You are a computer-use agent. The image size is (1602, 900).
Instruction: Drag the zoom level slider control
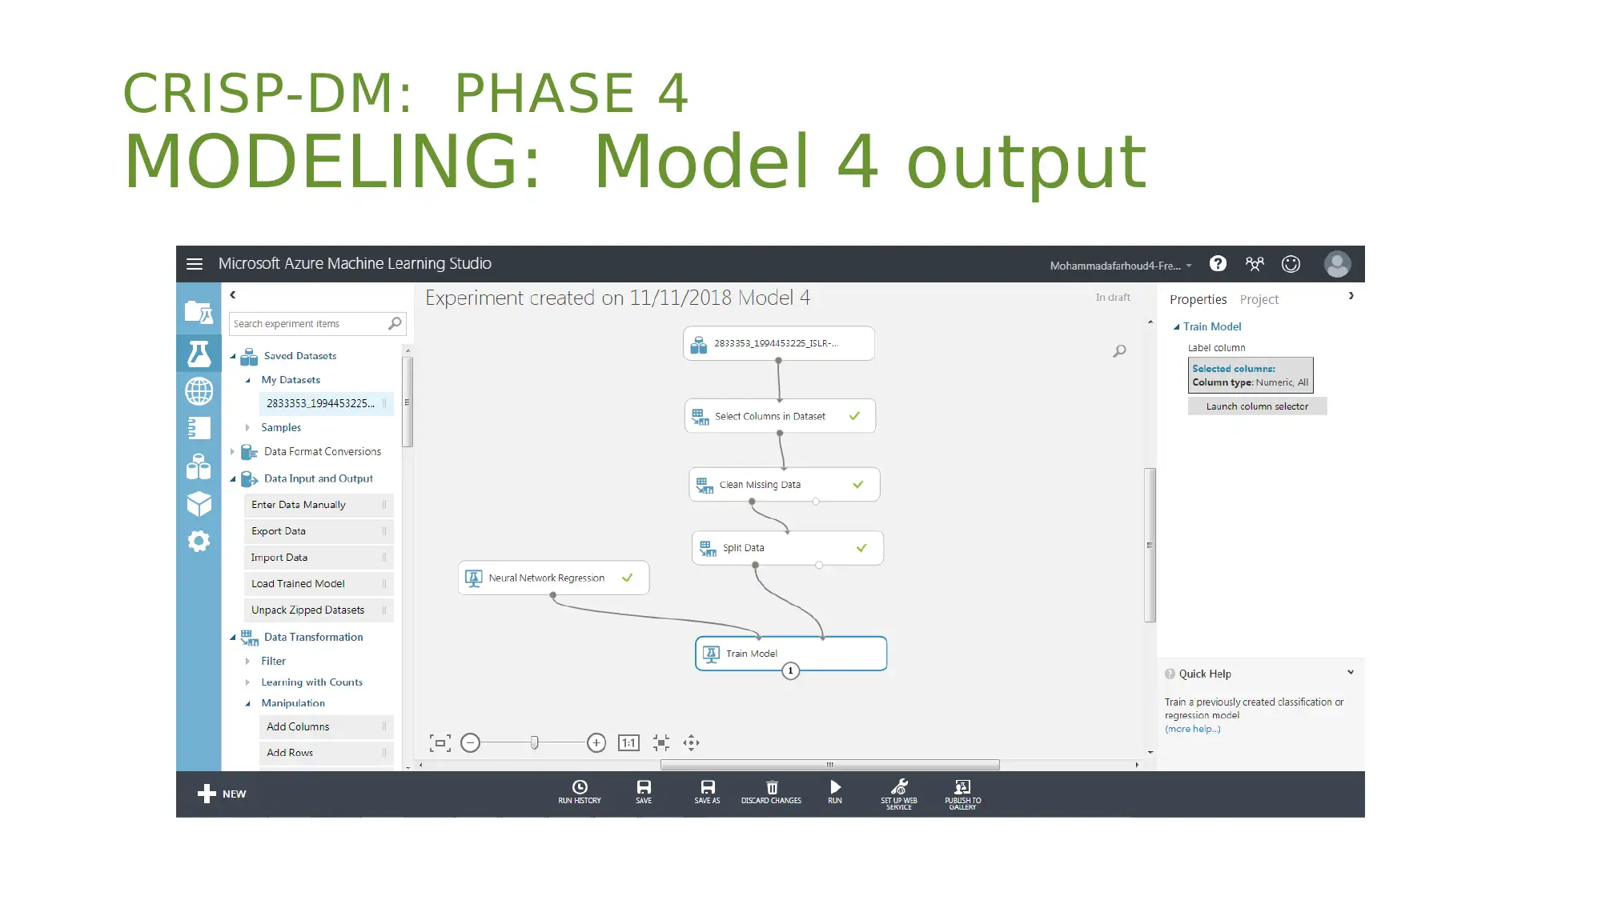point(532,743)
